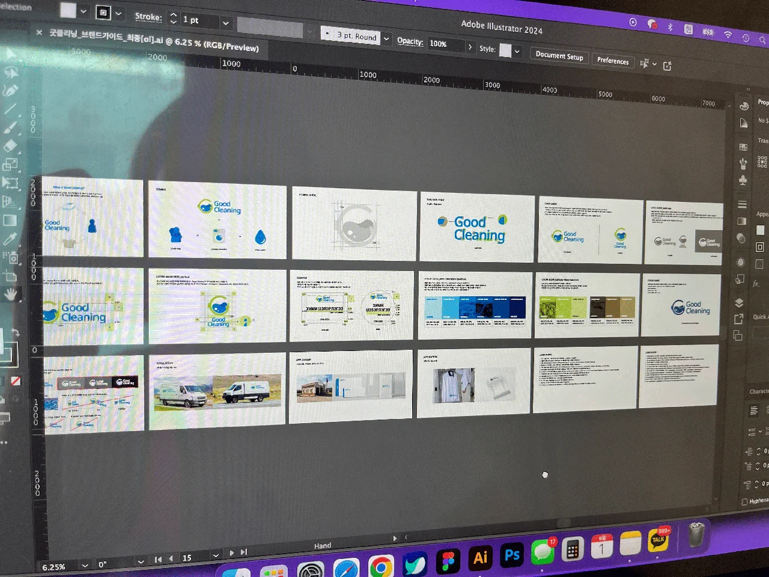Viewport: 769px width, 577px height.
Task: Click the share document icon
Action: point(667,66)
